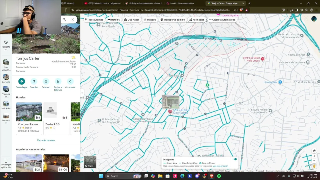Select the Museos chip
This screenshot has height=180, width=320.
click(x=150, y=20)
